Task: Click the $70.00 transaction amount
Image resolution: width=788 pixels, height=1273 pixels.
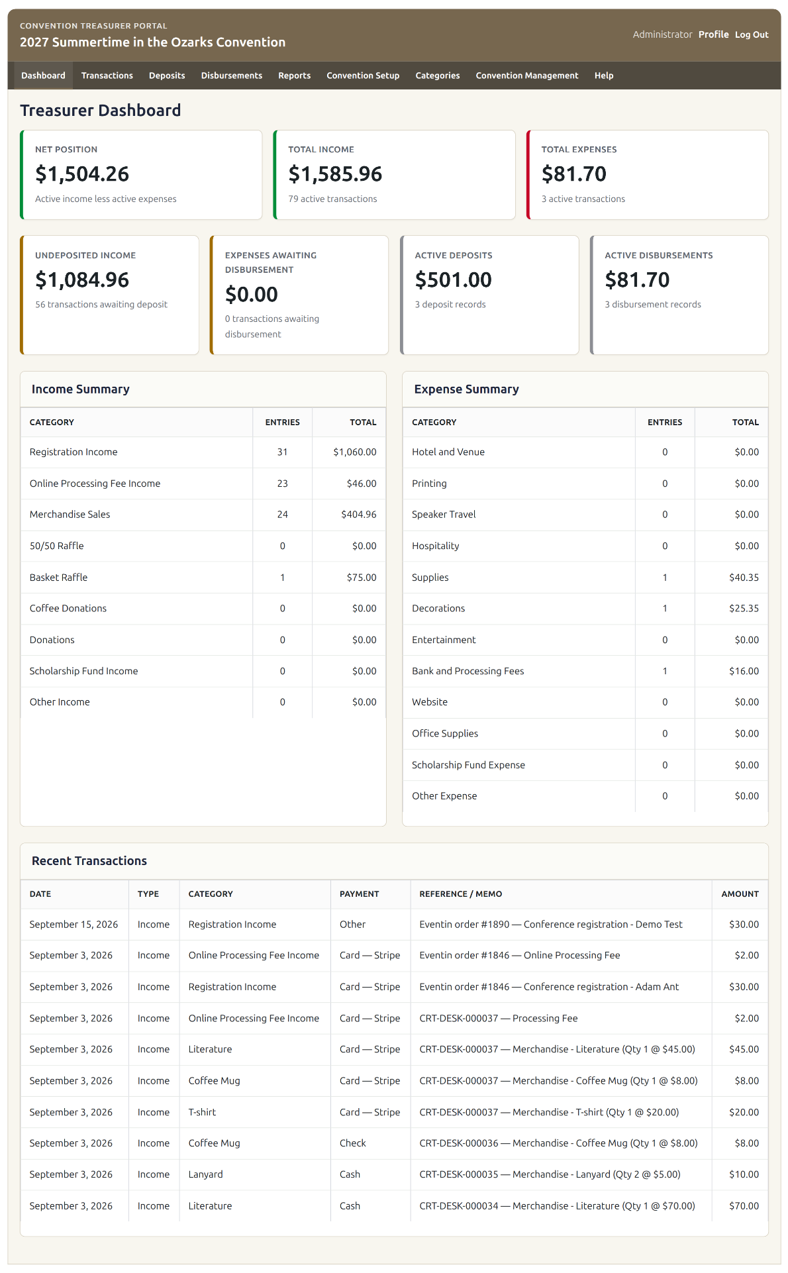Action: tap(744, 1206)
